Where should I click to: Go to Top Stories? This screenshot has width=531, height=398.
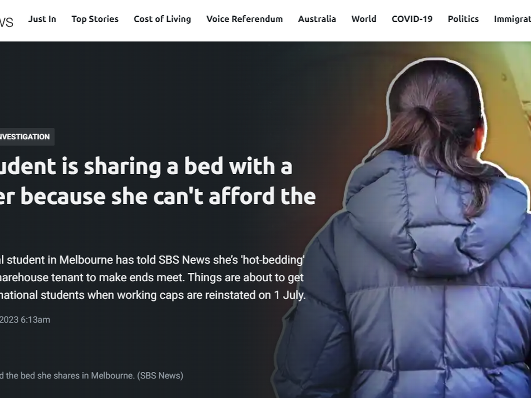tap(95, 19)
